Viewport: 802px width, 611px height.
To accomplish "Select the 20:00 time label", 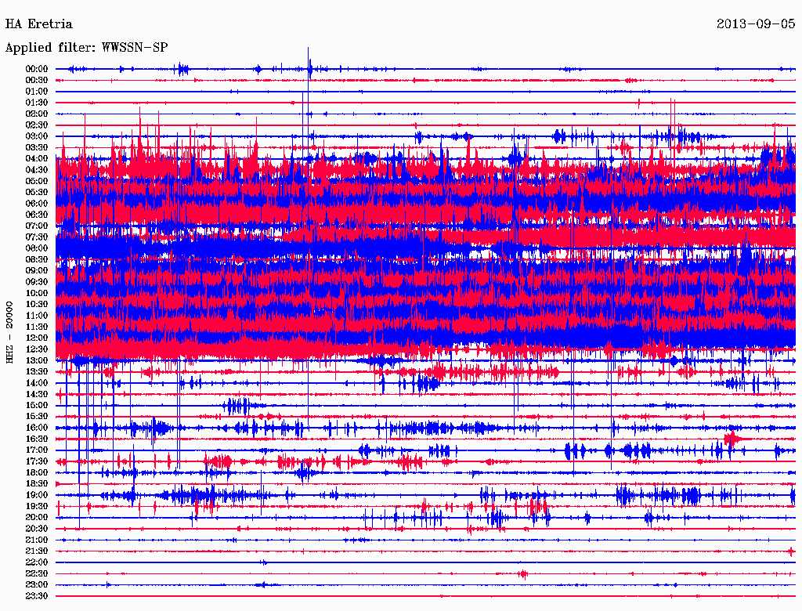I will (x=37, y=517).
